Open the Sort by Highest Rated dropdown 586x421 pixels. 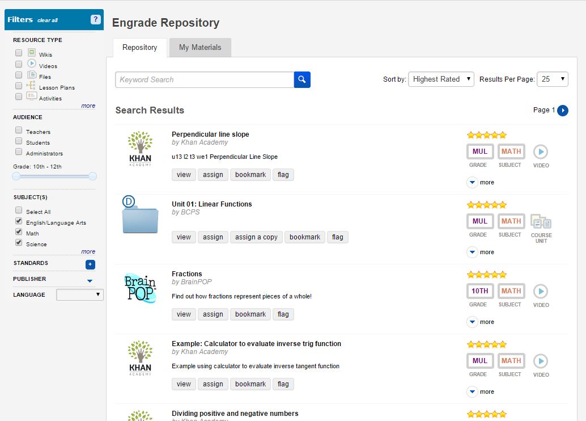[x=441, y=79]
